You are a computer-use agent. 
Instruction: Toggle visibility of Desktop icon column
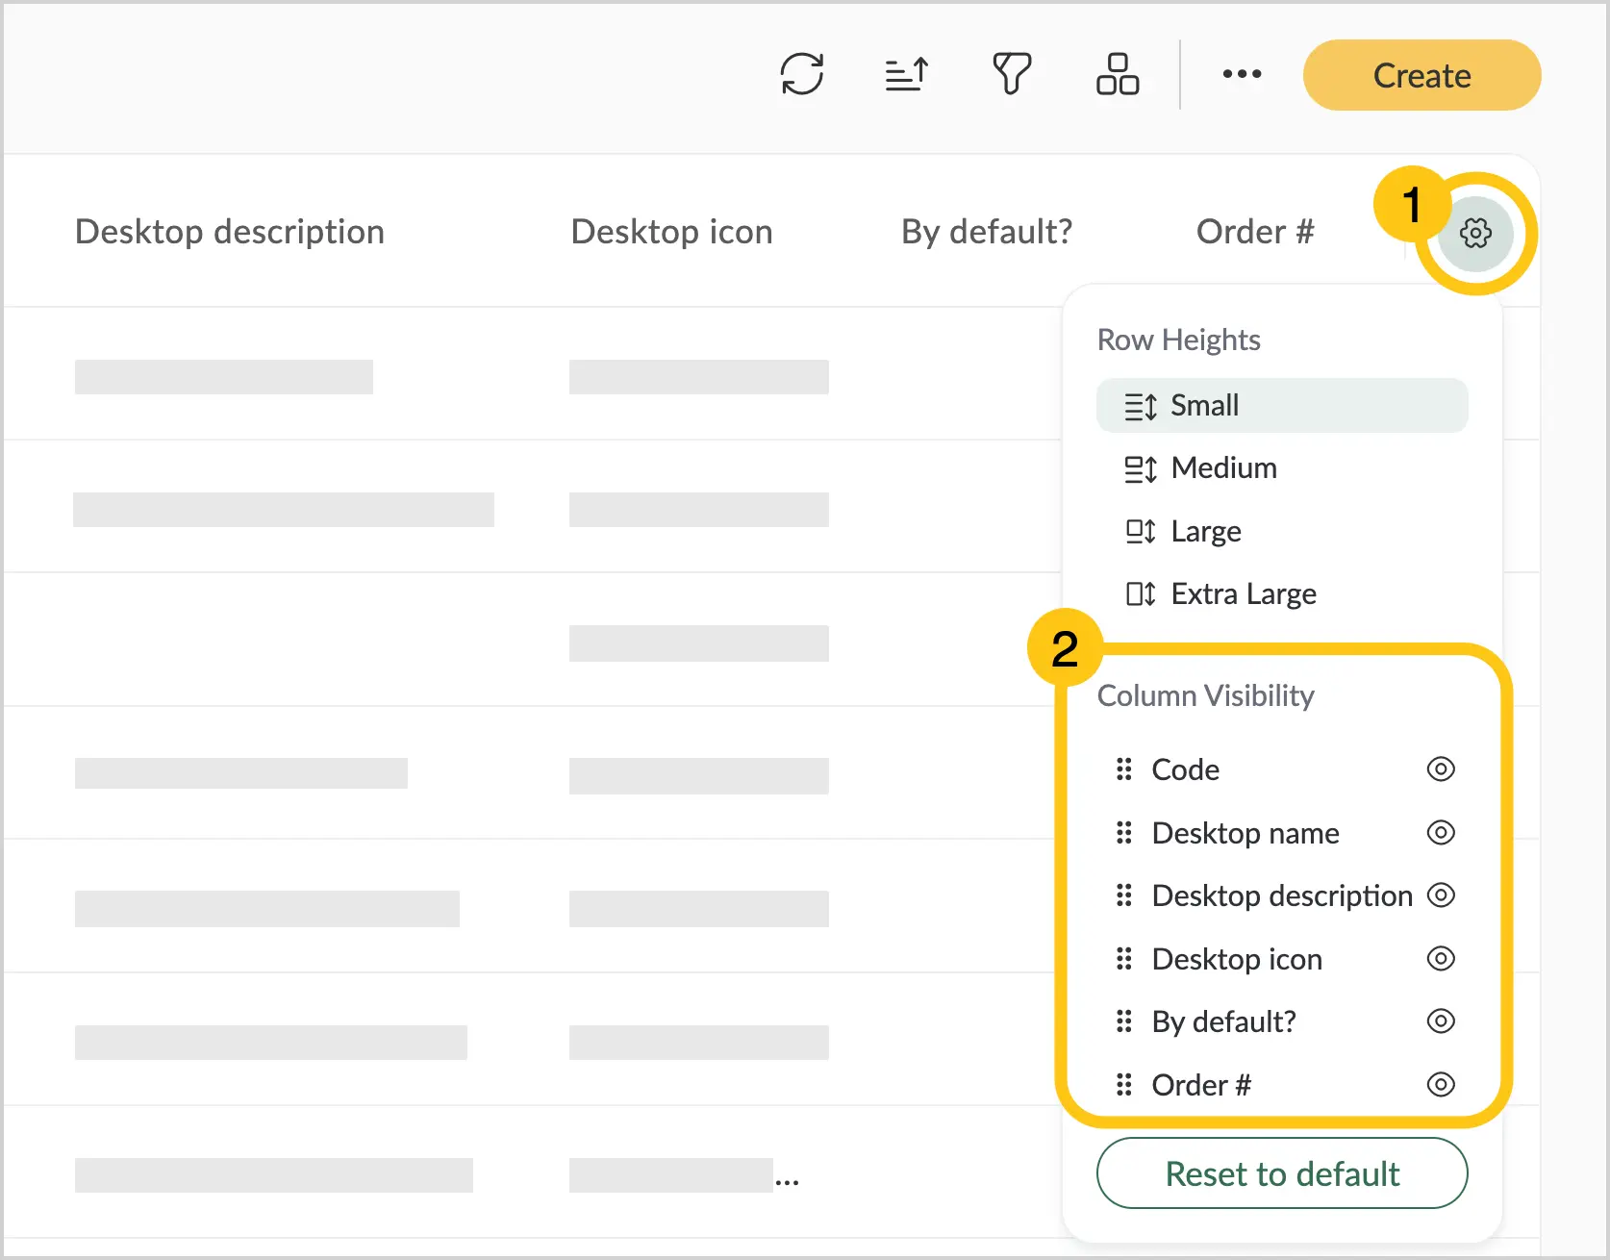1441,959
